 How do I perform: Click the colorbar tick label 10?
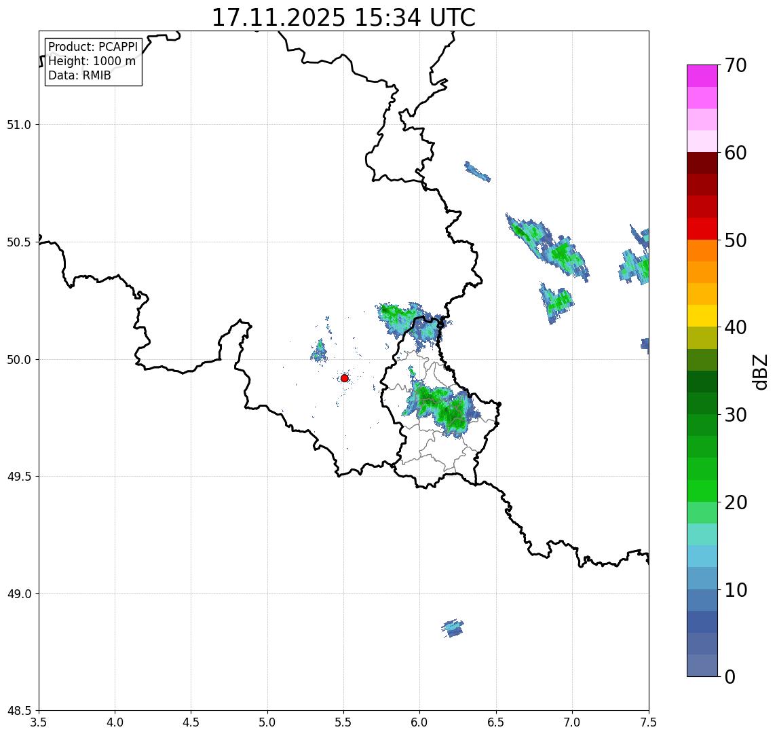736,590
